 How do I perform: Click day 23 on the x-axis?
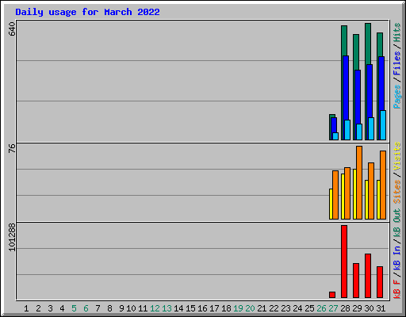coord(285,308)
